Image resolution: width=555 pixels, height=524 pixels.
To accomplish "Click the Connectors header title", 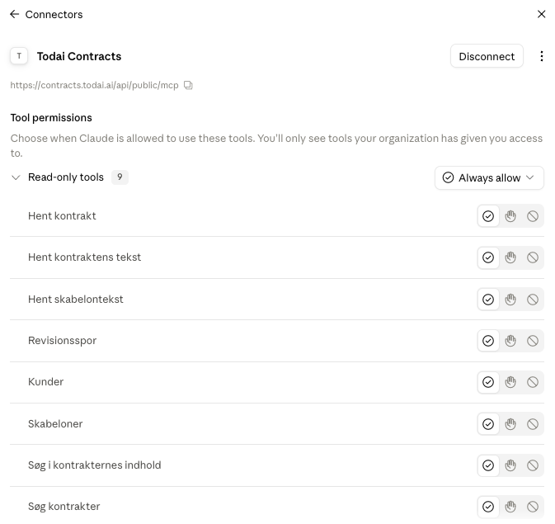I will [x=54, y=15].
